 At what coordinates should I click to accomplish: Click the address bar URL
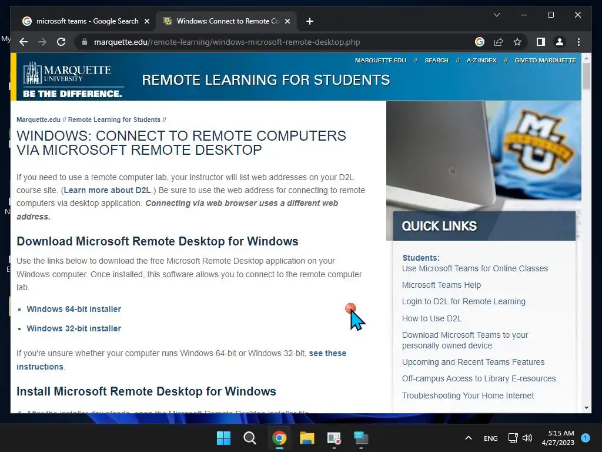coord(227,42)
